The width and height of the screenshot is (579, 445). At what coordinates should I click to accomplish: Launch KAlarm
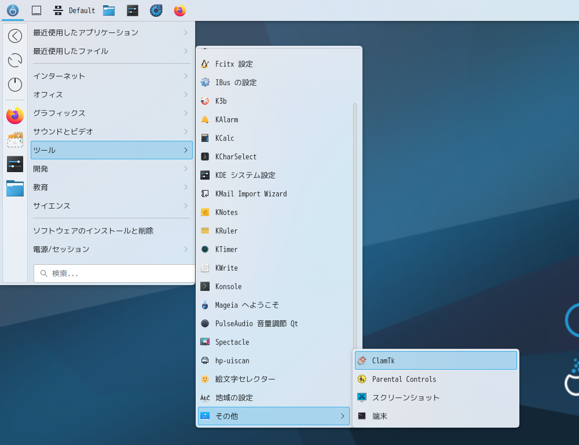(x=274, y=119)
